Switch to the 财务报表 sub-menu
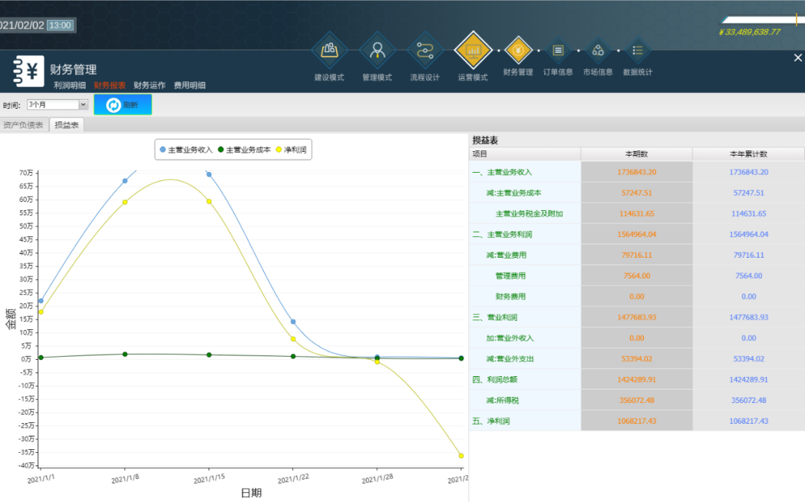Image resolution: width=805 pixels, height=502 pixels. (x=110, y=85)
